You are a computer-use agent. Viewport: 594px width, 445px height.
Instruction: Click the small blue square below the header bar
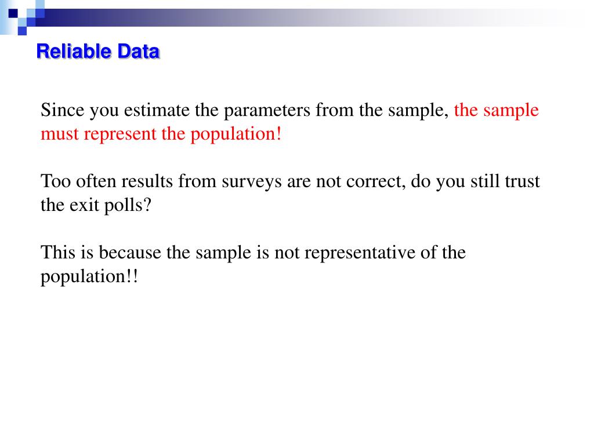pyautogui.click(x=23, y=31)
